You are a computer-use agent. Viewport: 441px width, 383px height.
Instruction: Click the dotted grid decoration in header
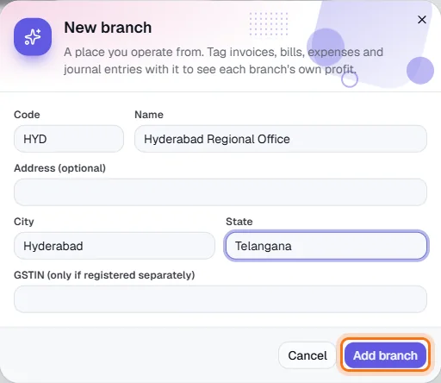[x=269, y=24]
